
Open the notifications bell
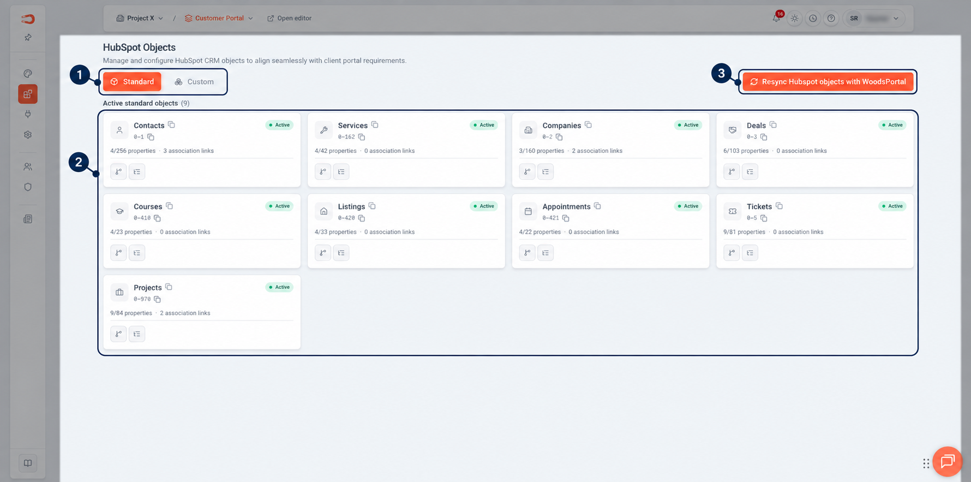click(776, 18)
